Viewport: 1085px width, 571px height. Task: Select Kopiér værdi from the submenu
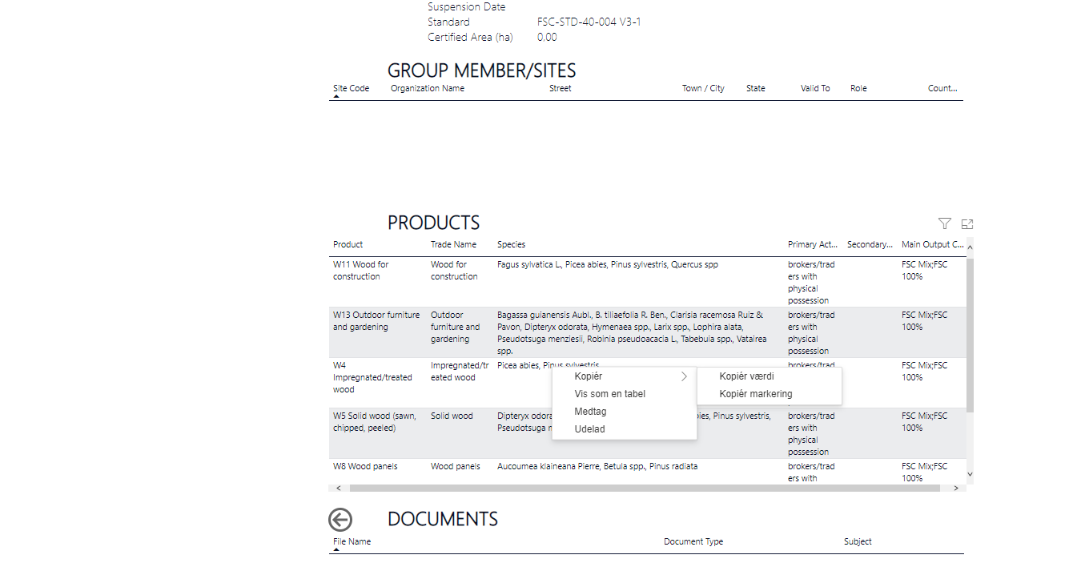pos(746,376)
